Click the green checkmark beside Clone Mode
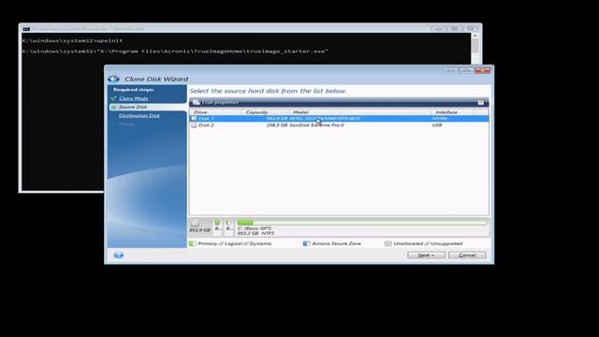The width and height of the screenshot is (599, 337). (x=113, y=98)
